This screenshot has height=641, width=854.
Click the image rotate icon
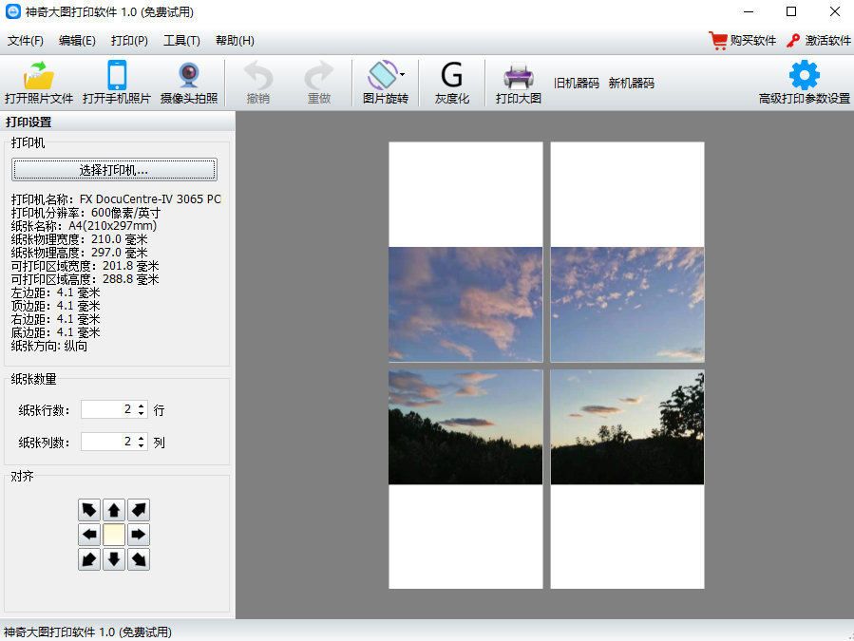tap(382, 76)
